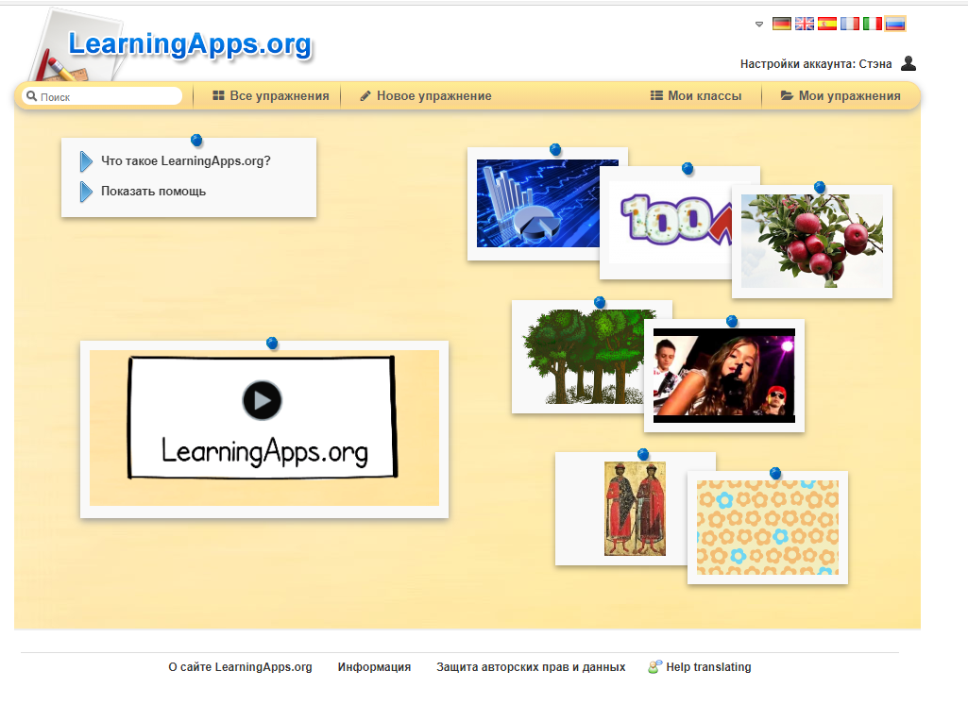Open the two saints icon painting thumbnail
Viewport: 968px width, 705px height.
click(x=635, y=509)
